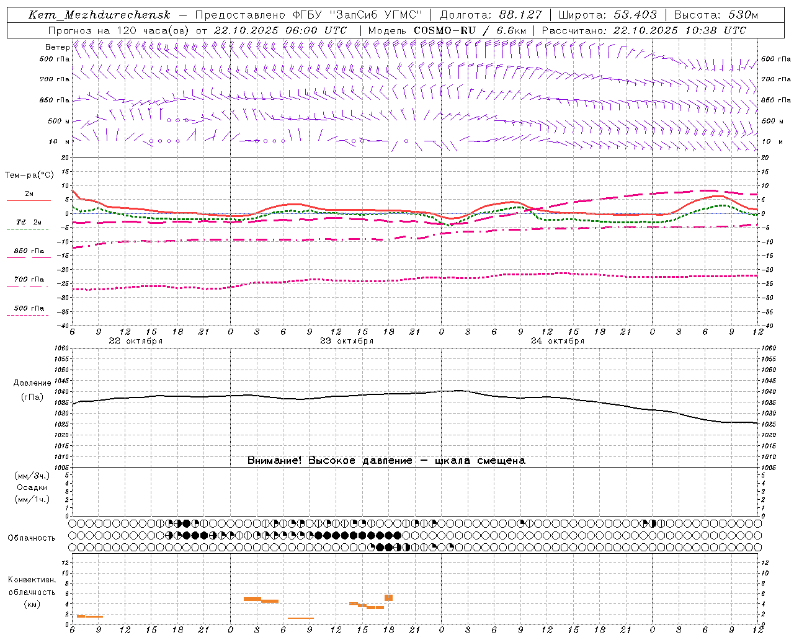
Task: Click the computed time Рассчитано: 22.10.2025 10:38 UTC
Action: (x=644, y=30)
